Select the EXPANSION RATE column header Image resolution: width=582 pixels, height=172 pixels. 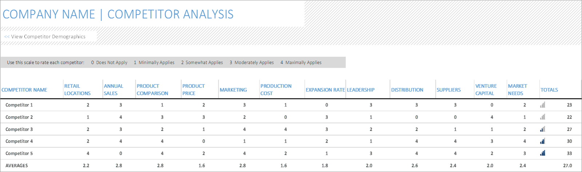[325, 90]
